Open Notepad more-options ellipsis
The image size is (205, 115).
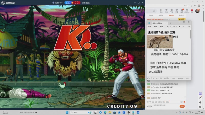click(x=183, y=27)
